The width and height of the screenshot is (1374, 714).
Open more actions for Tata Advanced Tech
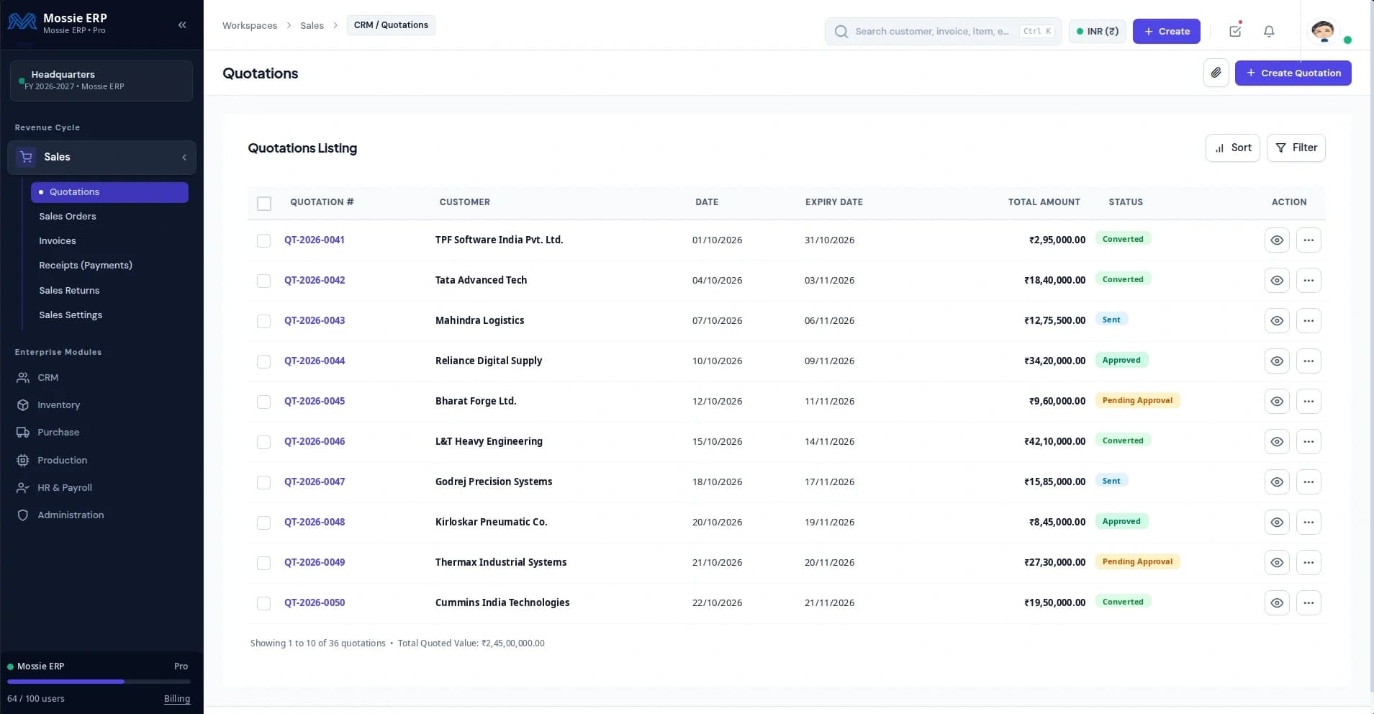click(x=1309, y=280)
